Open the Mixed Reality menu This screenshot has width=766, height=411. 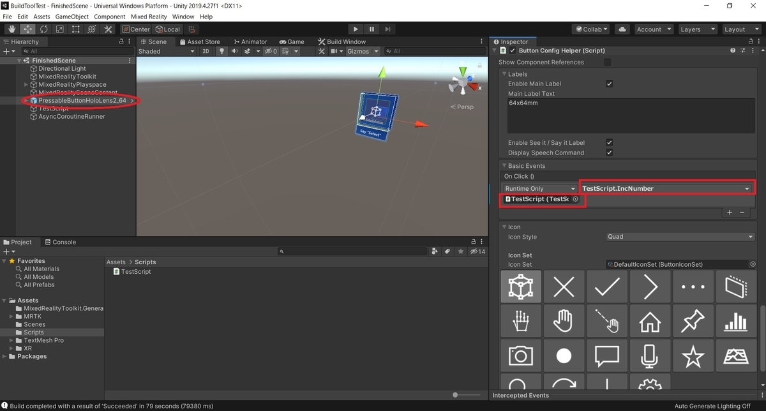[149, 16]
